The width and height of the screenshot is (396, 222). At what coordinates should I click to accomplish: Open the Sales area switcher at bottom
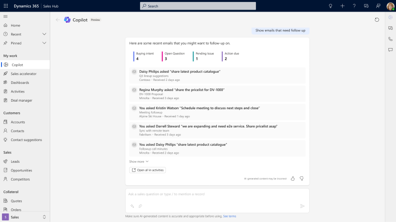(x=25, y=217)
